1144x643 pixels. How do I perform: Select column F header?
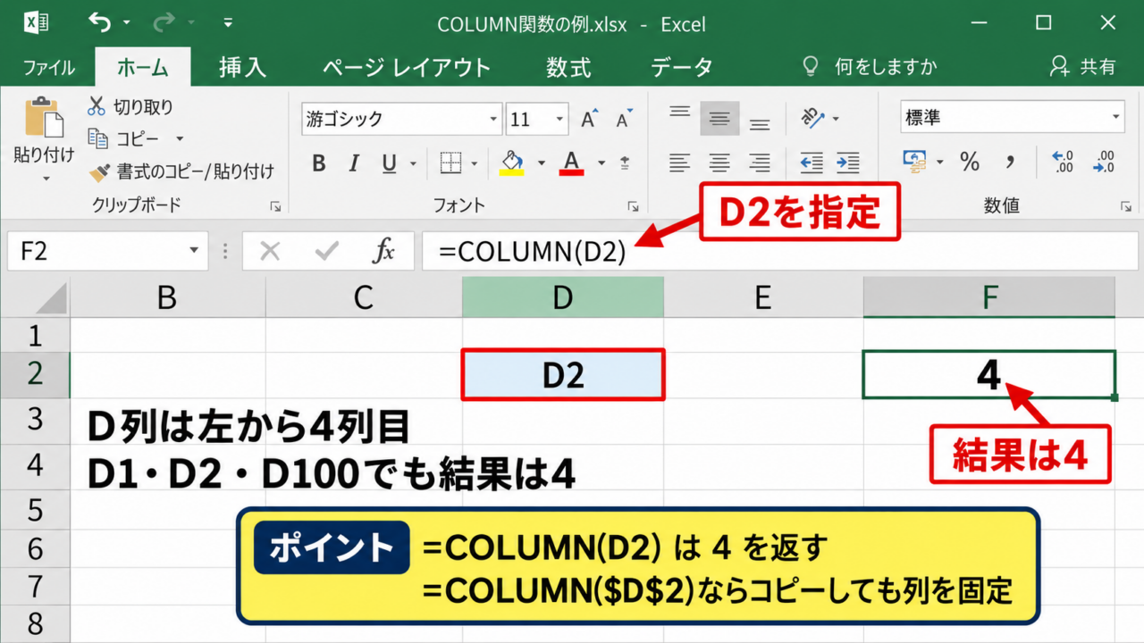tap(989, 297)
